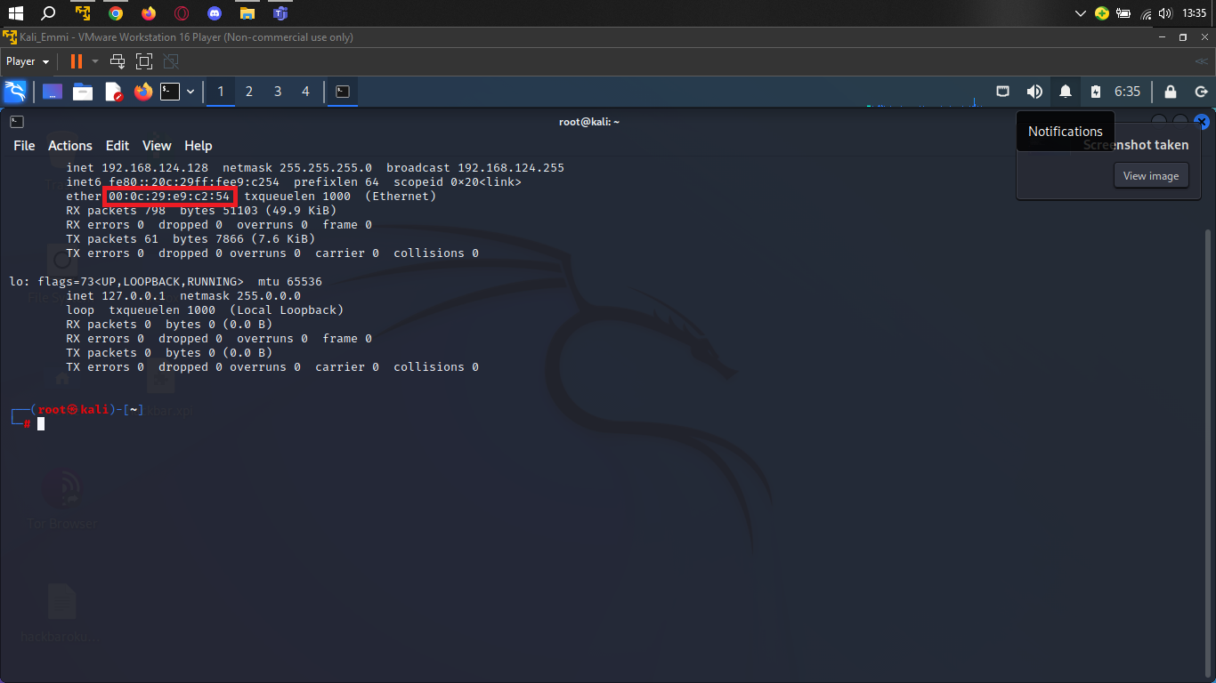Click the inet 192.168.124.128 address text
Screen dimensions: 1216x683
click(x=137, y=168)
